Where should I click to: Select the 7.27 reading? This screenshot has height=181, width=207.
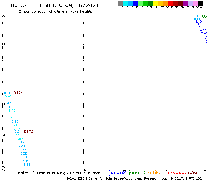[23, 150]
